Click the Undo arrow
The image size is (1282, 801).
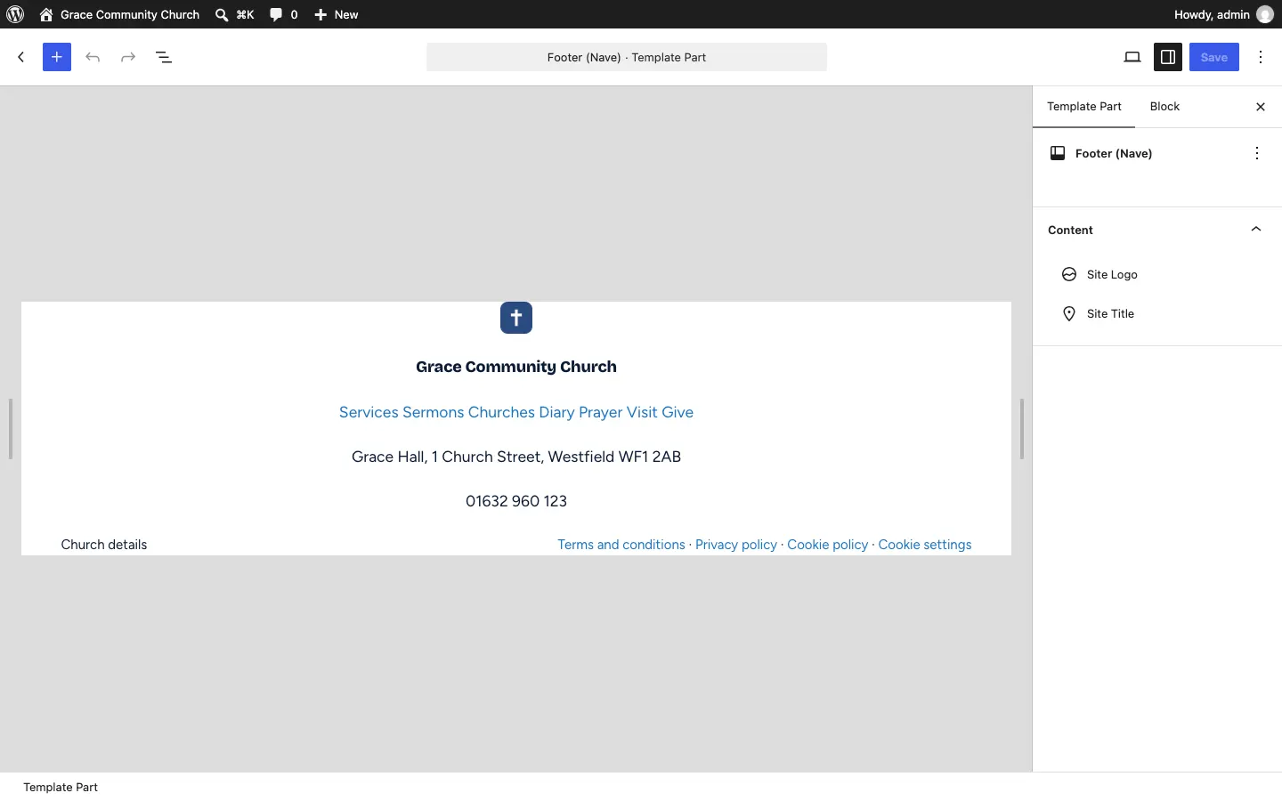pyautogui.click(x=93, y=57)
